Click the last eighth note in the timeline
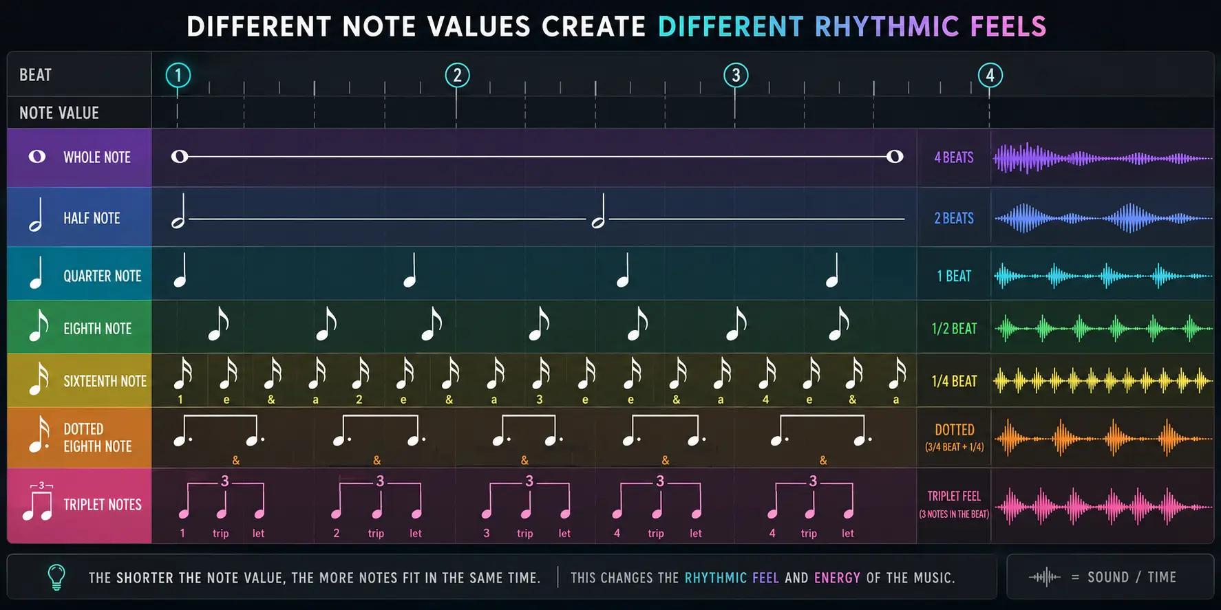1221x610 pixels. [x=839, y=324]
